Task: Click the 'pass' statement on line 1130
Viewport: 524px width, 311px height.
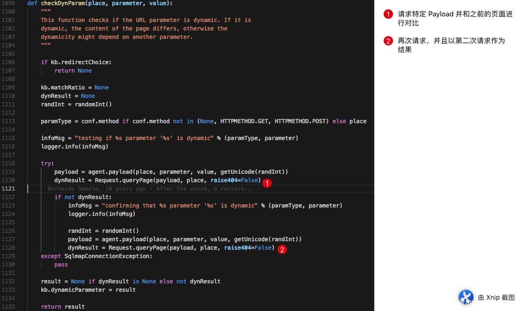Action: (x=61, y=265)
